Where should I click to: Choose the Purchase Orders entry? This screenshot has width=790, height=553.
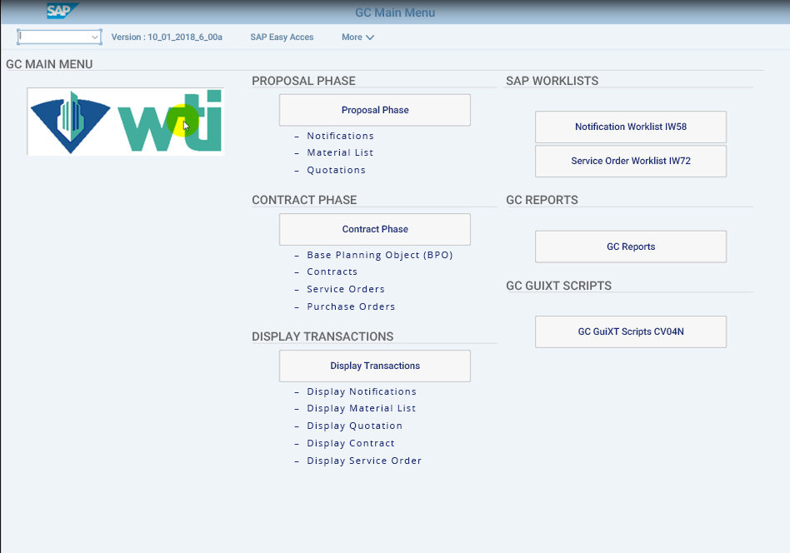click(351, 306)
